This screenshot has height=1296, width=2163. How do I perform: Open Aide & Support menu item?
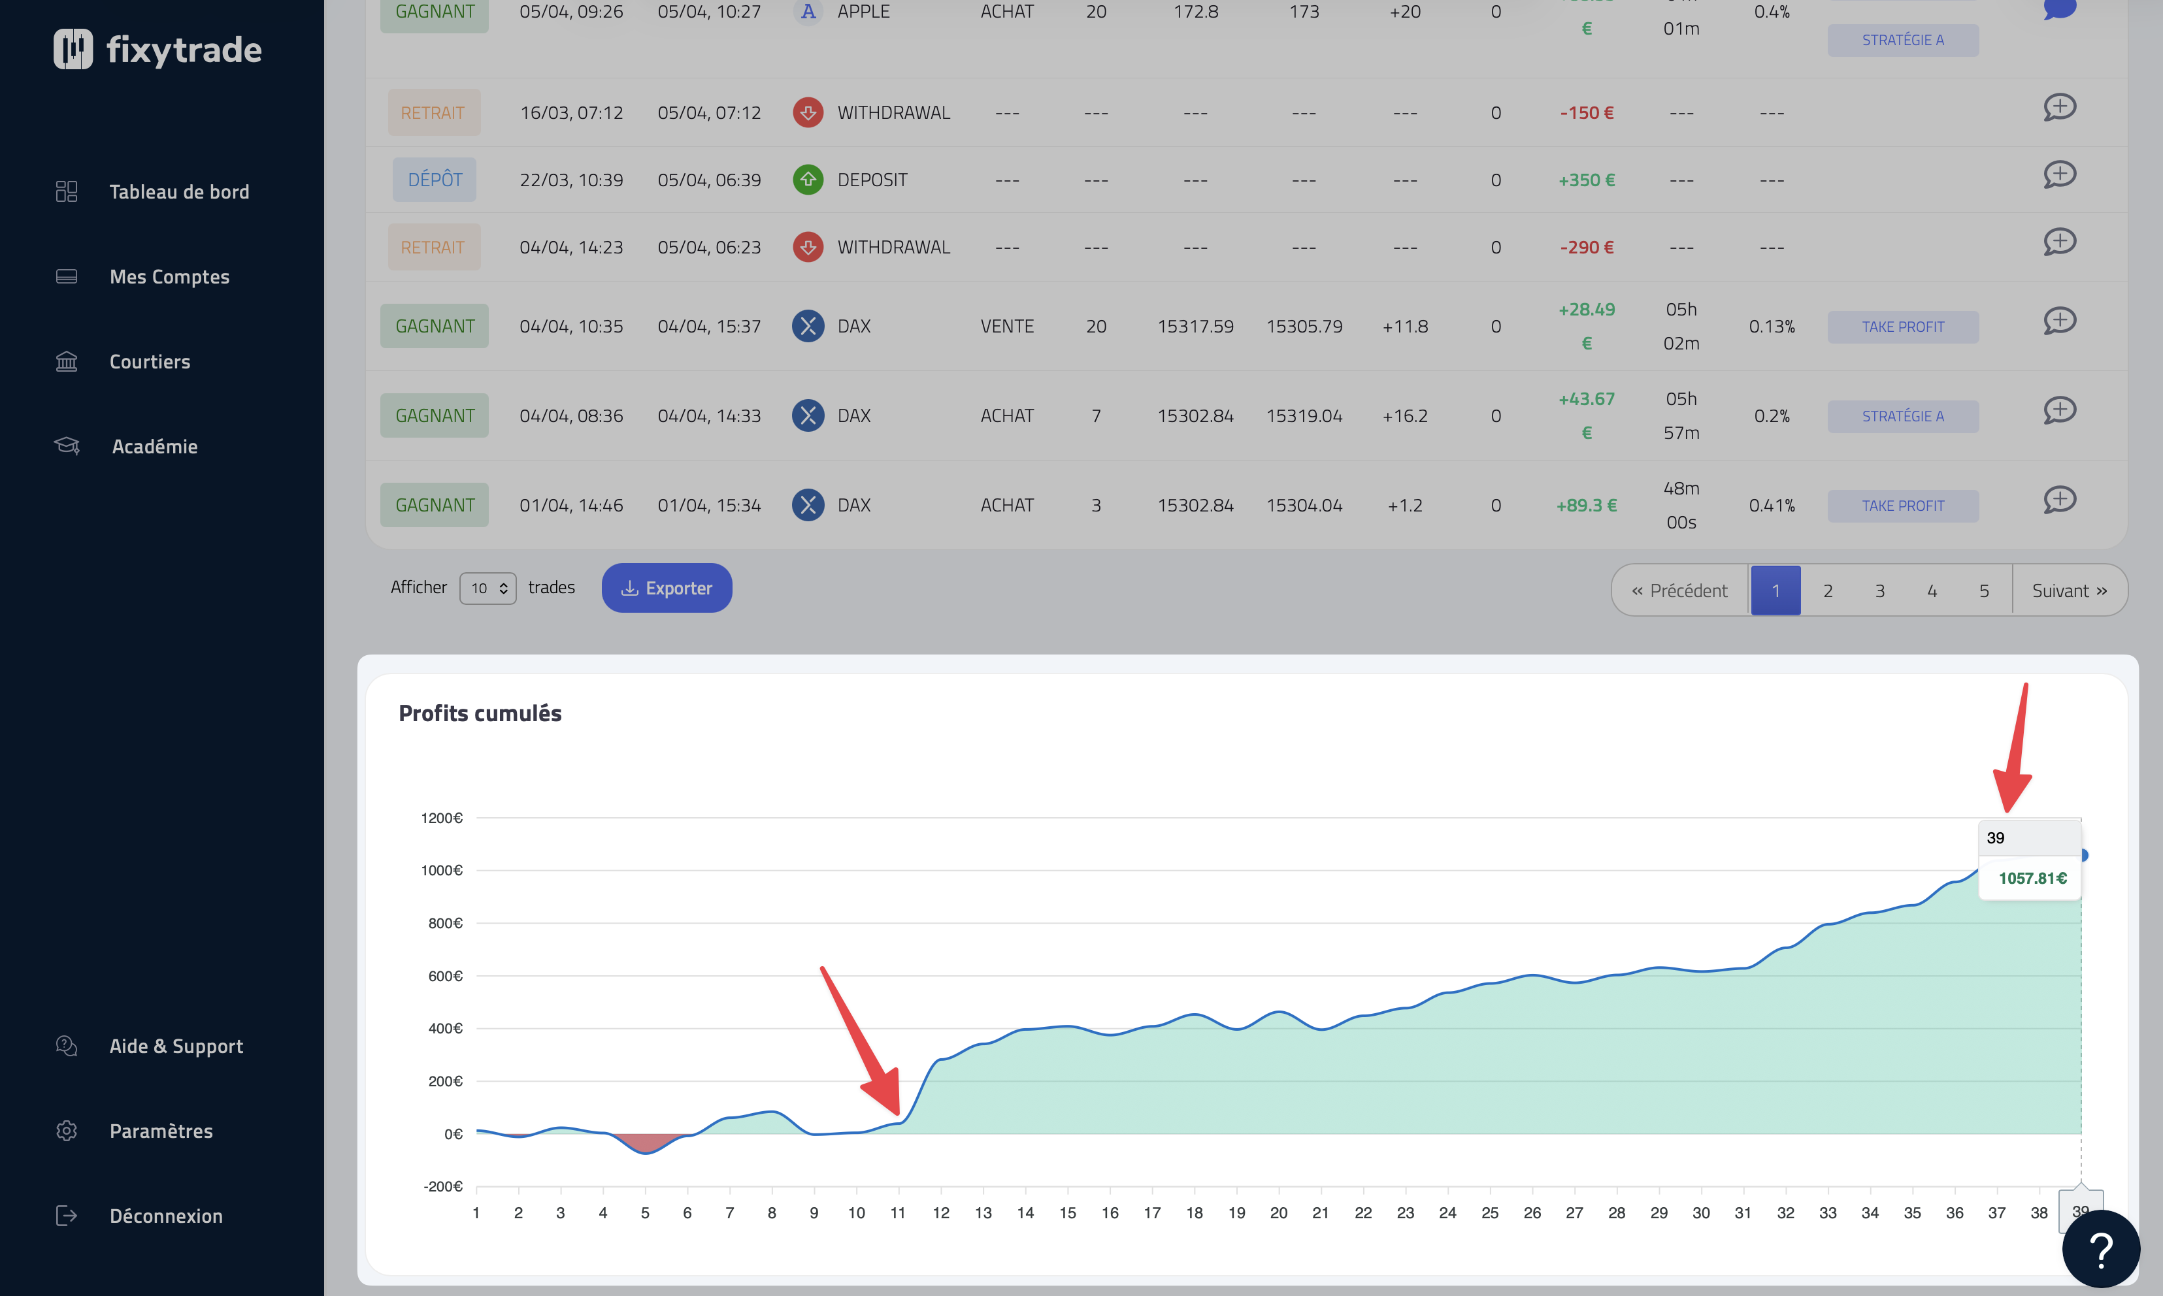pos(176,1046)
